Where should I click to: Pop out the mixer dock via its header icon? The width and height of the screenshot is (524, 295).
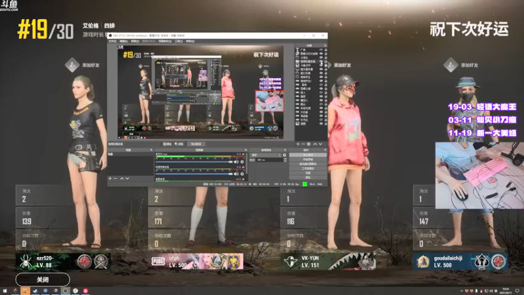pyautogui.click(x=246, y=150)
